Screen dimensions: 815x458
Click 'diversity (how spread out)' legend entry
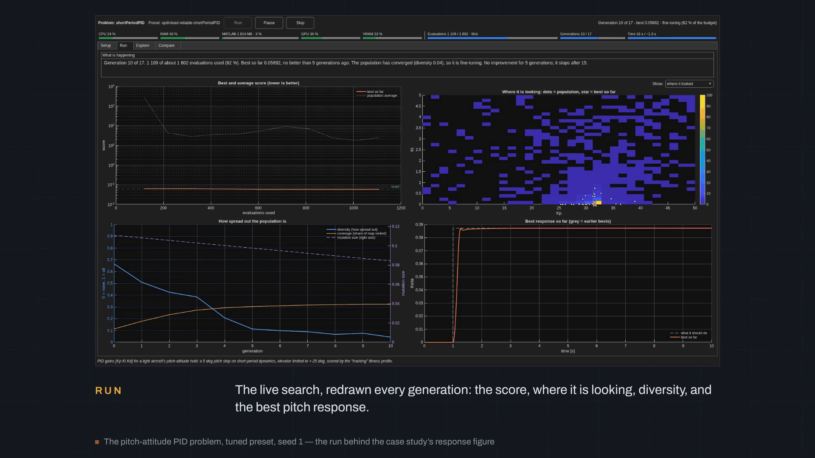[x=352, y=229]
